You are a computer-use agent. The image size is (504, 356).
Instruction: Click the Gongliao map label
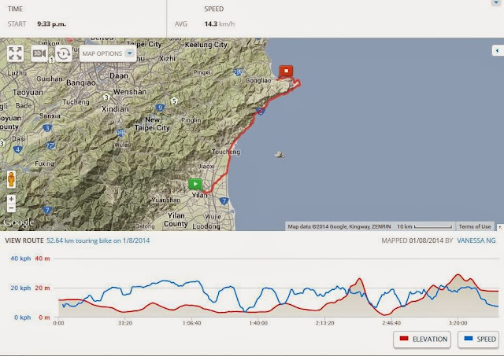pyautogui.click(x=258, y=80)
